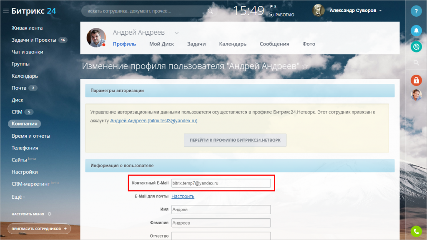Viewport: 427px width, 240px height.
Task: Open Время и отчеты in sidebar
Action: pyautogui.click(x=31, y=136)
